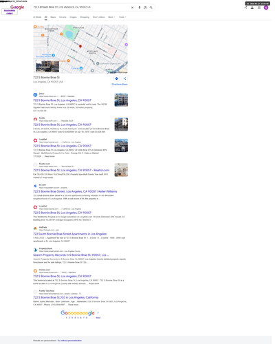Switch to the AI Mode tab
275x344 pixels.
[x=37, y=17]
